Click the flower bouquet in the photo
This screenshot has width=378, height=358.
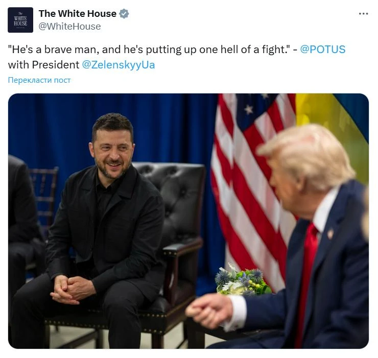[242, 280]
